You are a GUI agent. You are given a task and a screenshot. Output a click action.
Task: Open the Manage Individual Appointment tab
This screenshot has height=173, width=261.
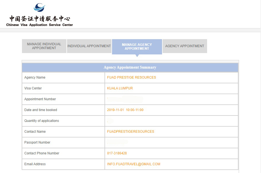click(x=44, y=46)
